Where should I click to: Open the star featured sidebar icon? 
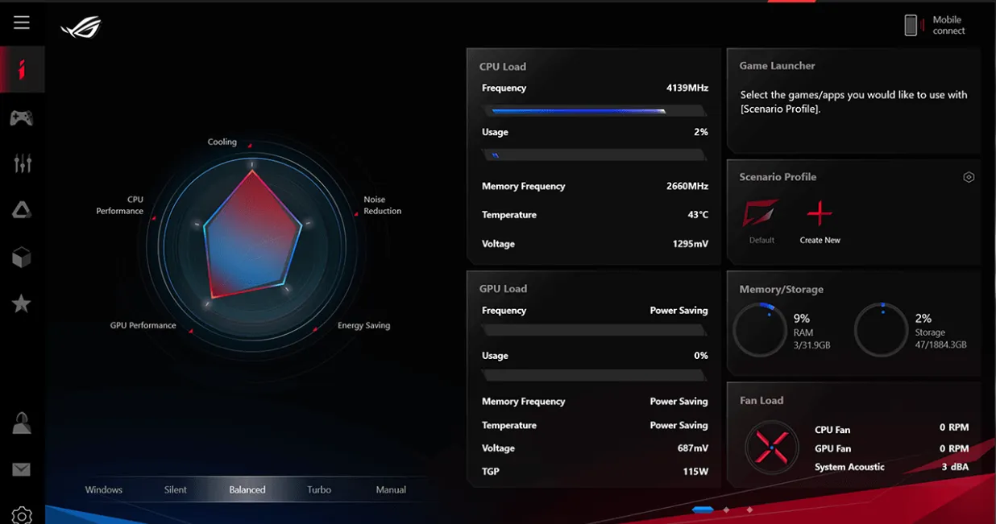22,303
